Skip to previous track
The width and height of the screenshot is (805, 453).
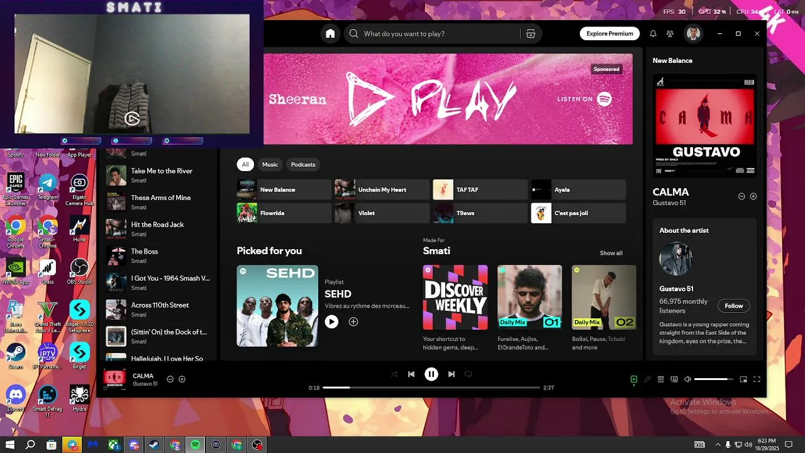(411, 374)
